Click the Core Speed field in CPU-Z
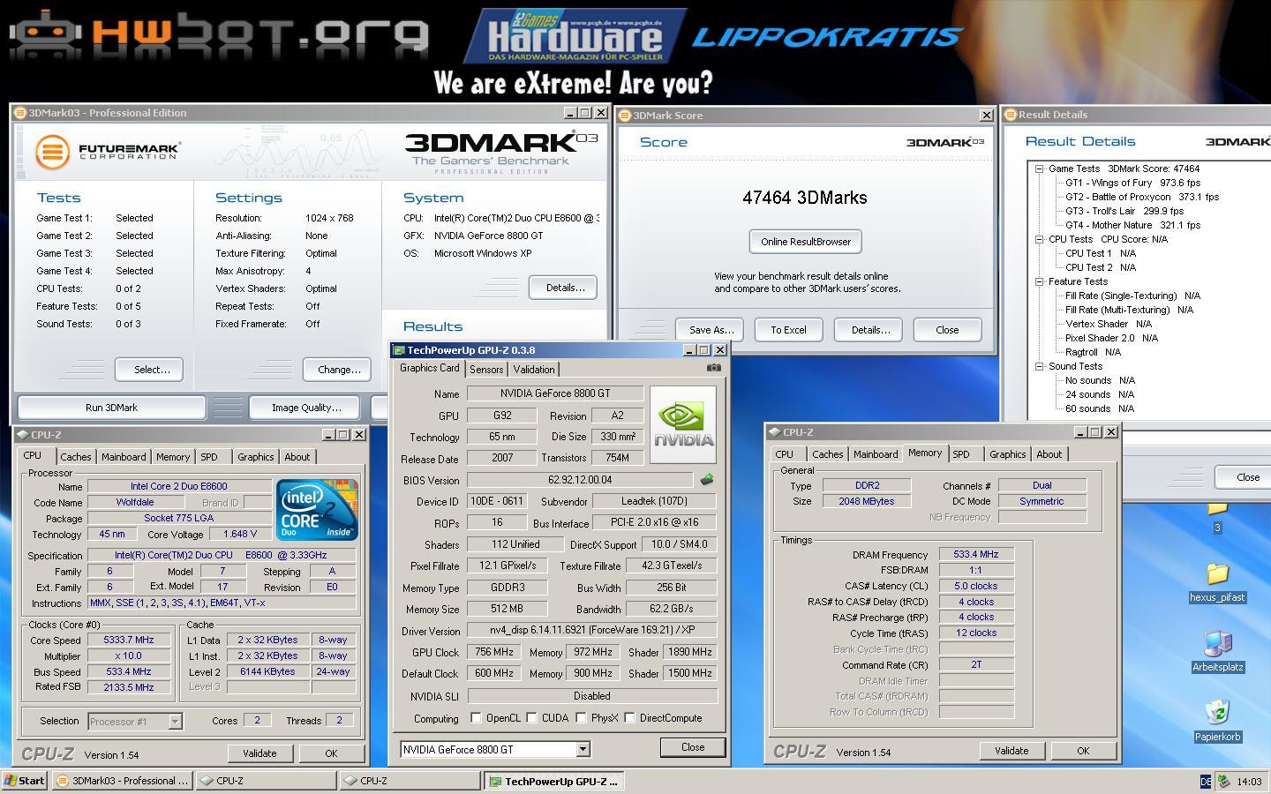1271x794 pixels. (x=130, y=640)
